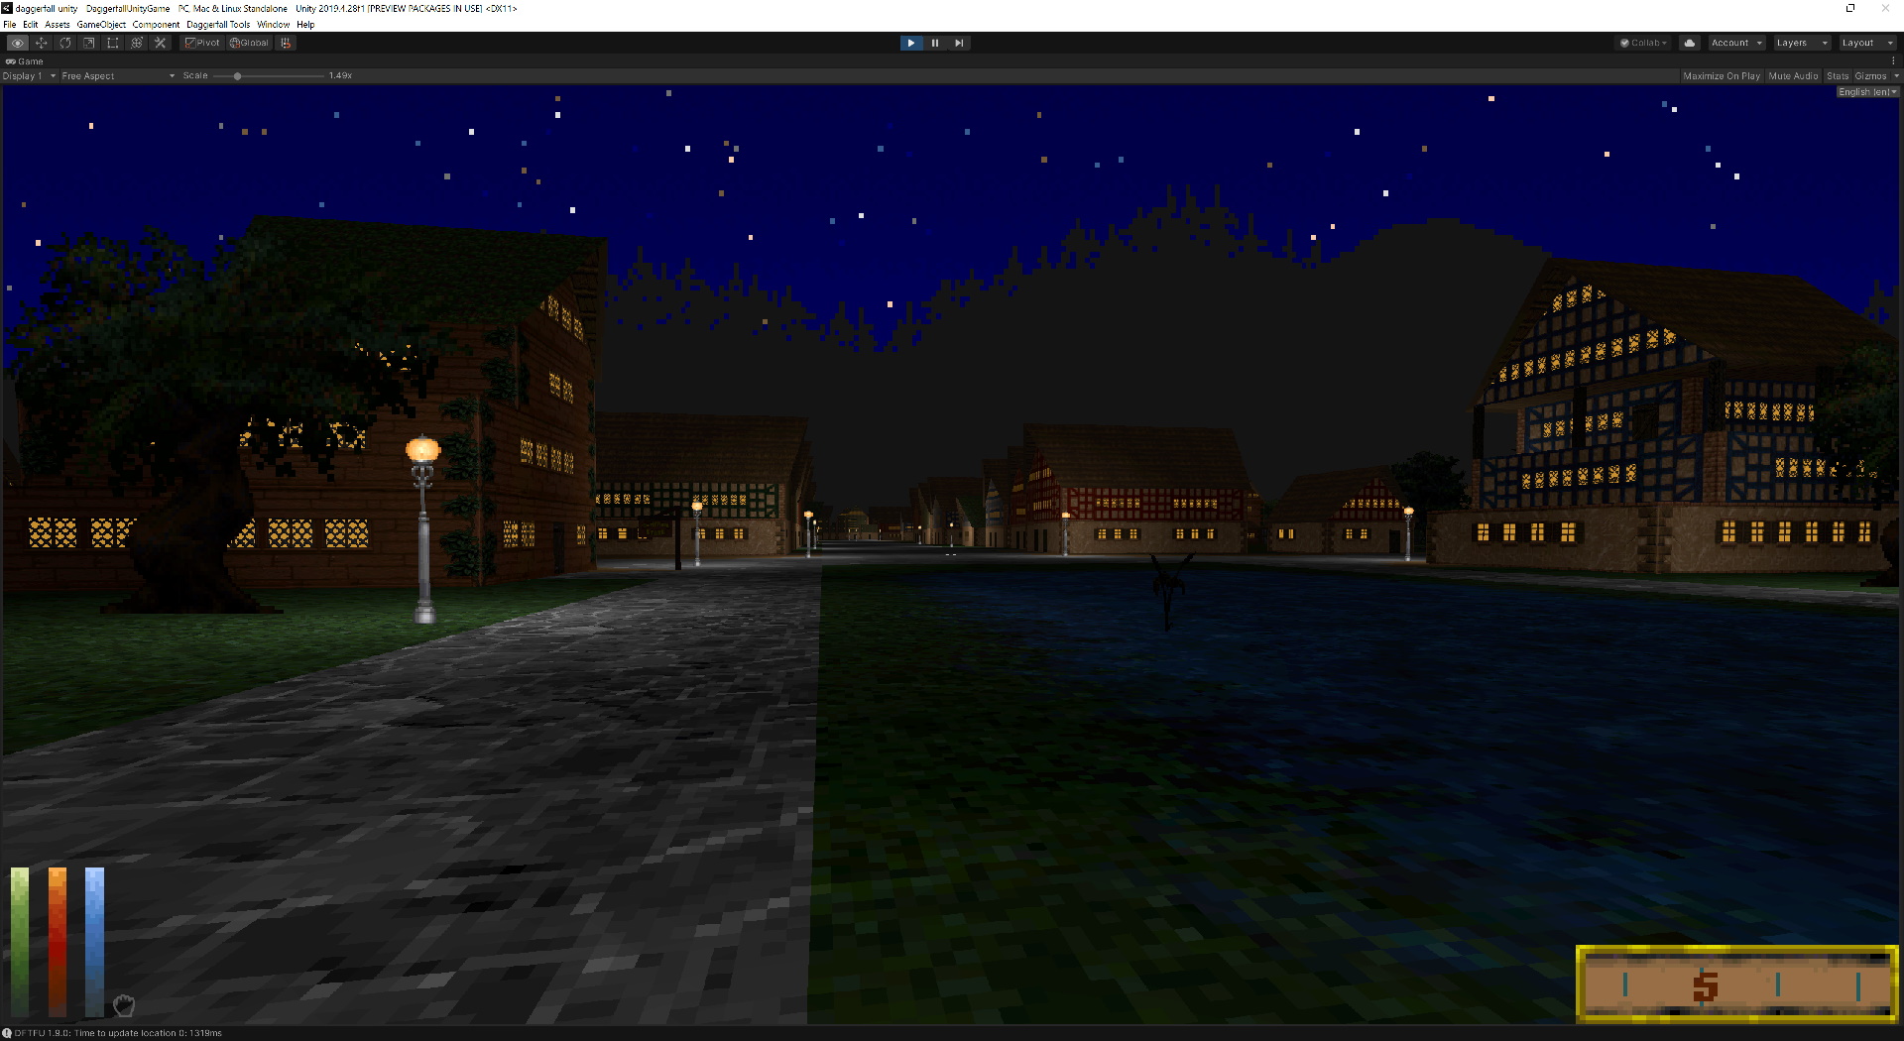Adjust the Scale slider handle

click(237, 76)
